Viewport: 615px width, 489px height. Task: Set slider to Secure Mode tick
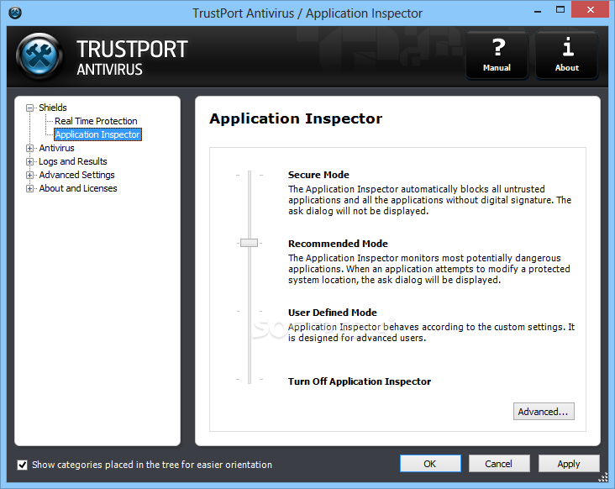[x=249, y=175]
